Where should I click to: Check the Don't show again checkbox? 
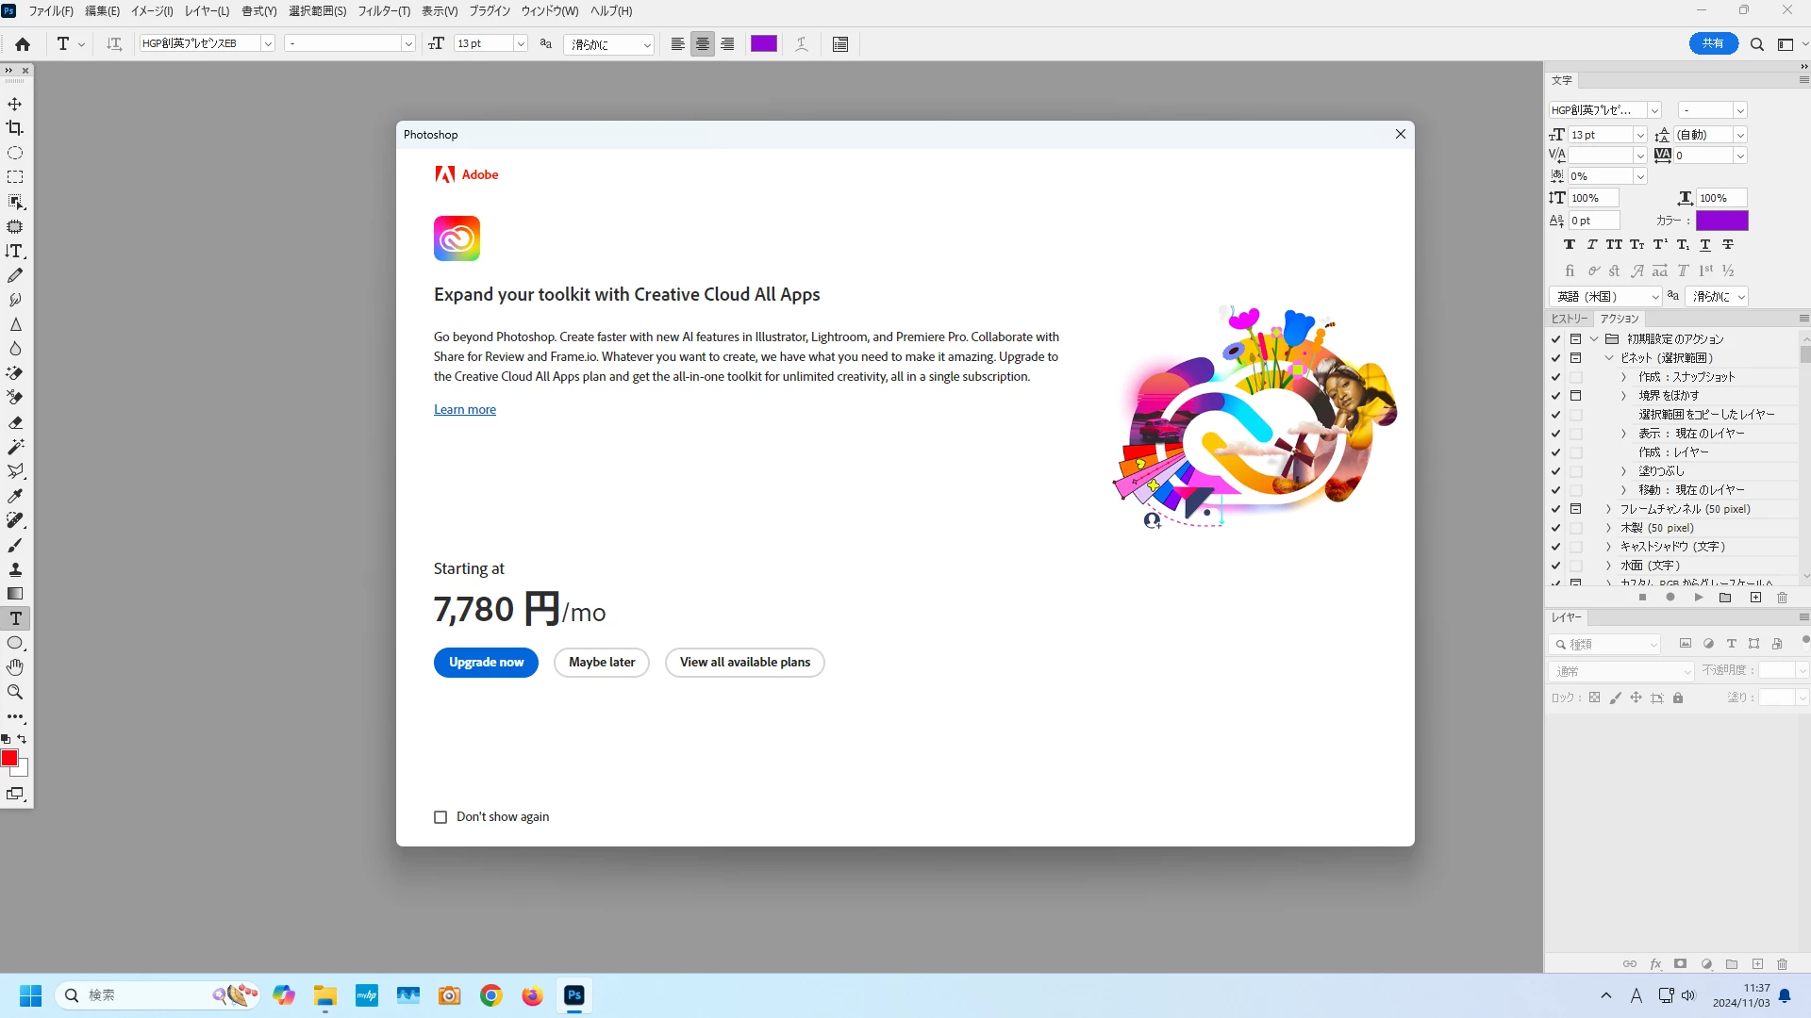[x=440, y=817]
